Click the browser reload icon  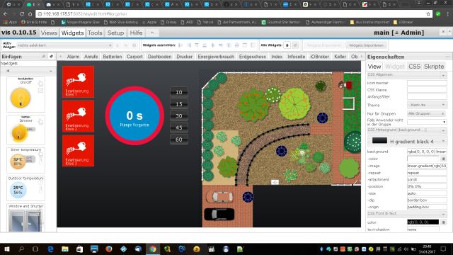[22, 14]
